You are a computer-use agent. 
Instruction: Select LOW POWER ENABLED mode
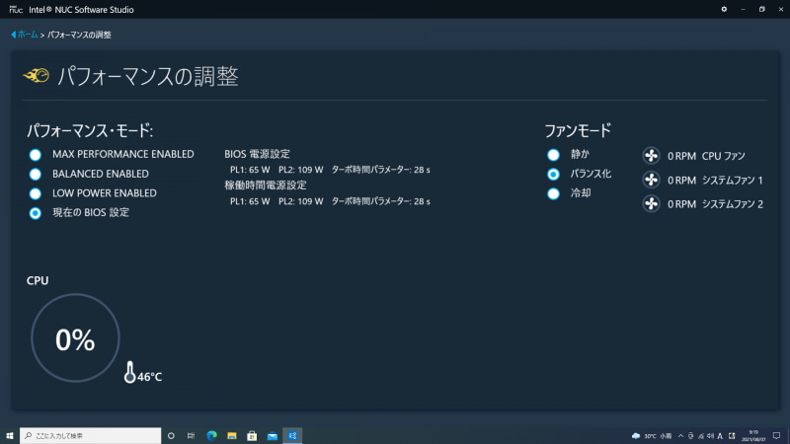[36, 193]
